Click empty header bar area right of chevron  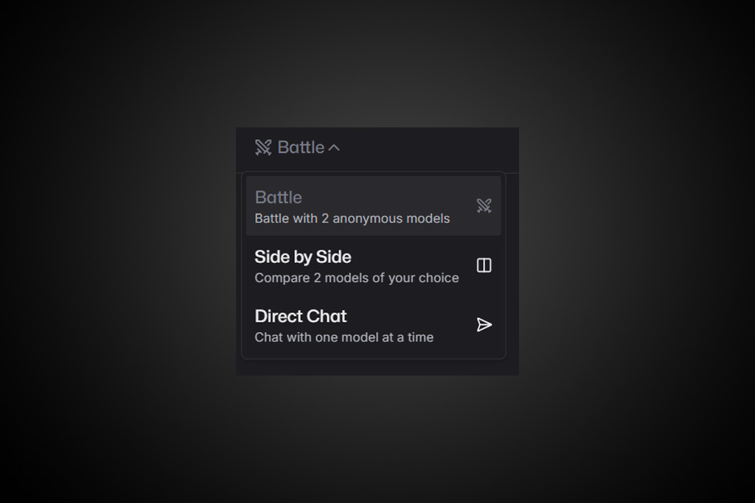click(428, 148)
